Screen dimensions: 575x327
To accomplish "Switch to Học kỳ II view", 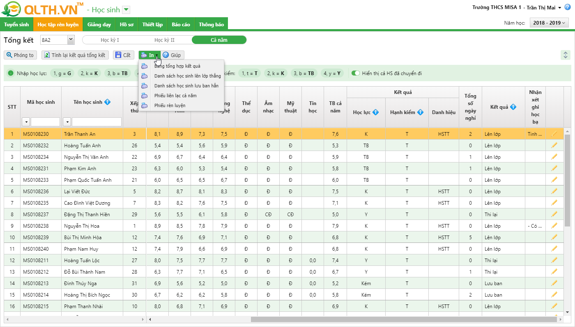I will tap(164, 40).
